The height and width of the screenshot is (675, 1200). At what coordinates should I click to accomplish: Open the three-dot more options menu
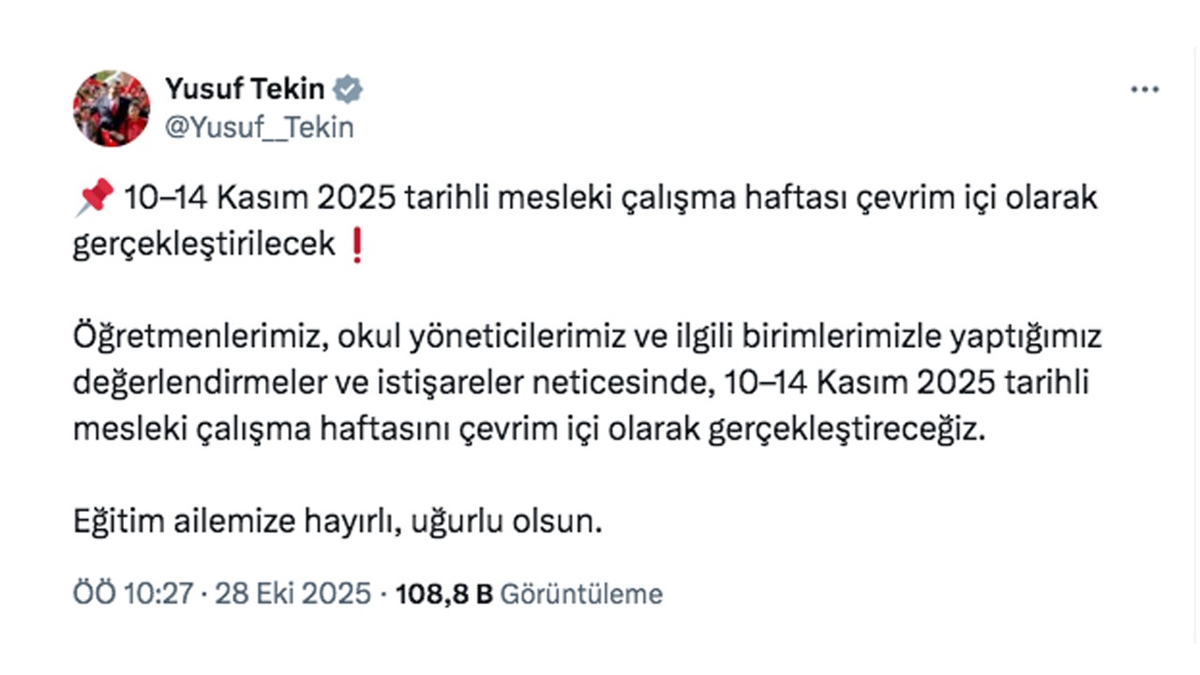1145,90
